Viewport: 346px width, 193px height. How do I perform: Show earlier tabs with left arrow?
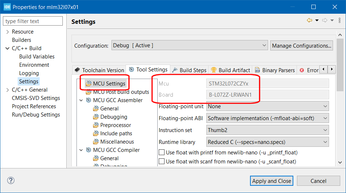324,69
